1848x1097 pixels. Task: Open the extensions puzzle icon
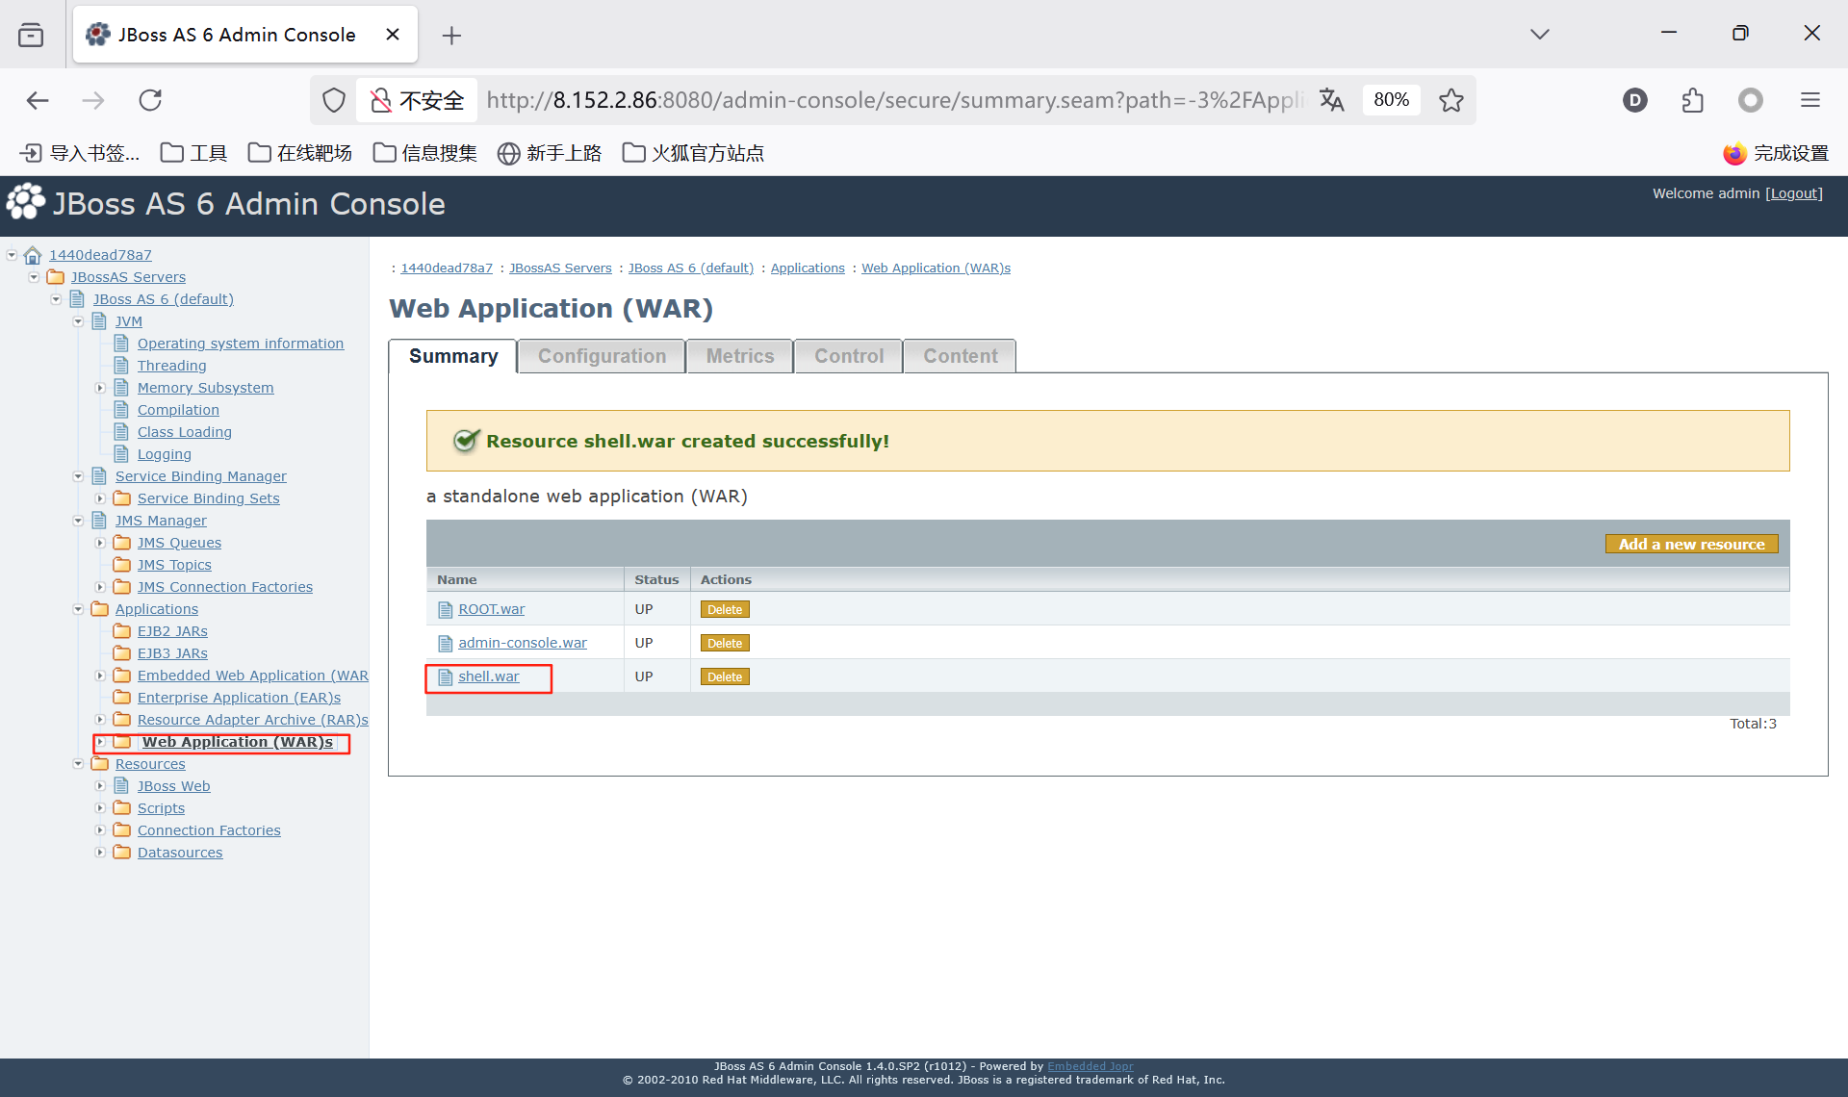1693,100
